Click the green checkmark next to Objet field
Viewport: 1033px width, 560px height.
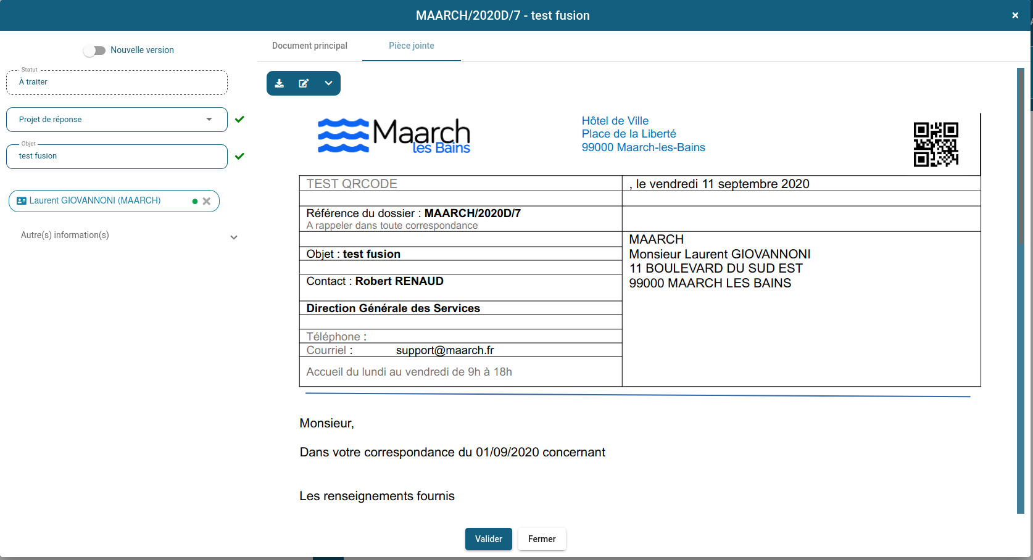239,156
